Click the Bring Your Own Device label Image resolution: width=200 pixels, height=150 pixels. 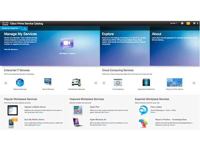point(175,89)
